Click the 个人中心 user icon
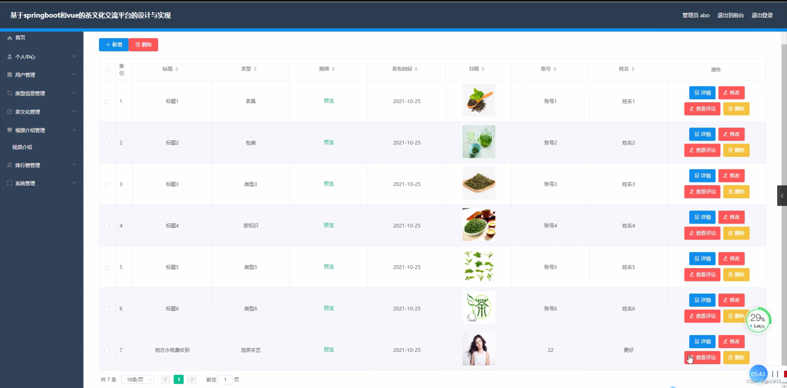 (x=9, y=57)
